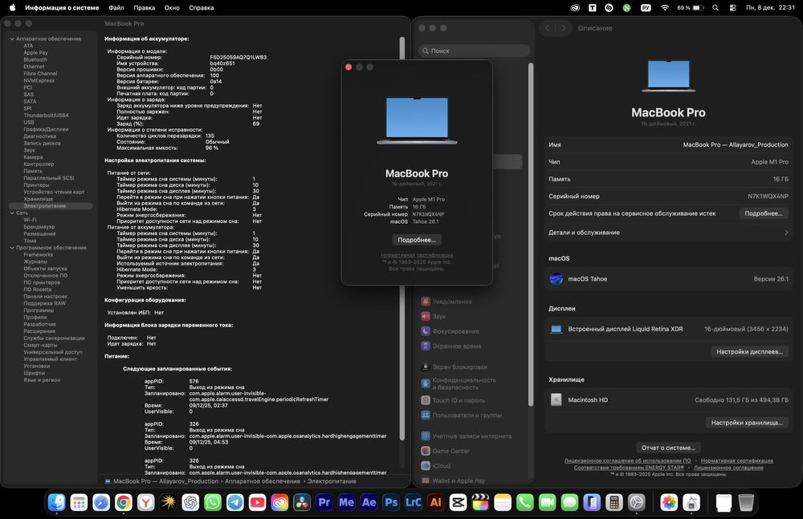Launch Adobe After Effects from the Dock

[369, 503]
